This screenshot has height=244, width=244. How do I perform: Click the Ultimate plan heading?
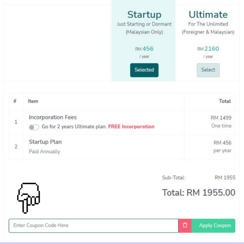[208, 15]
